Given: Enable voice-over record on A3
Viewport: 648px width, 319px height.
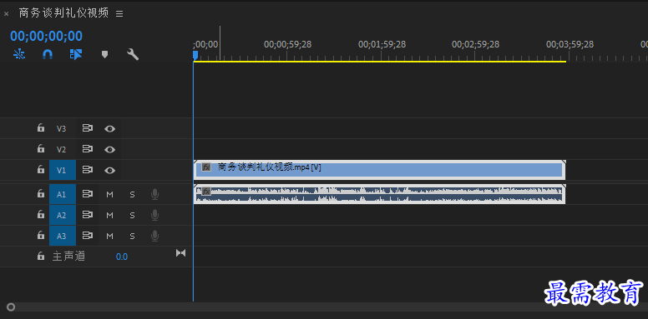Looking at the screenshot, I should point(154,236).
